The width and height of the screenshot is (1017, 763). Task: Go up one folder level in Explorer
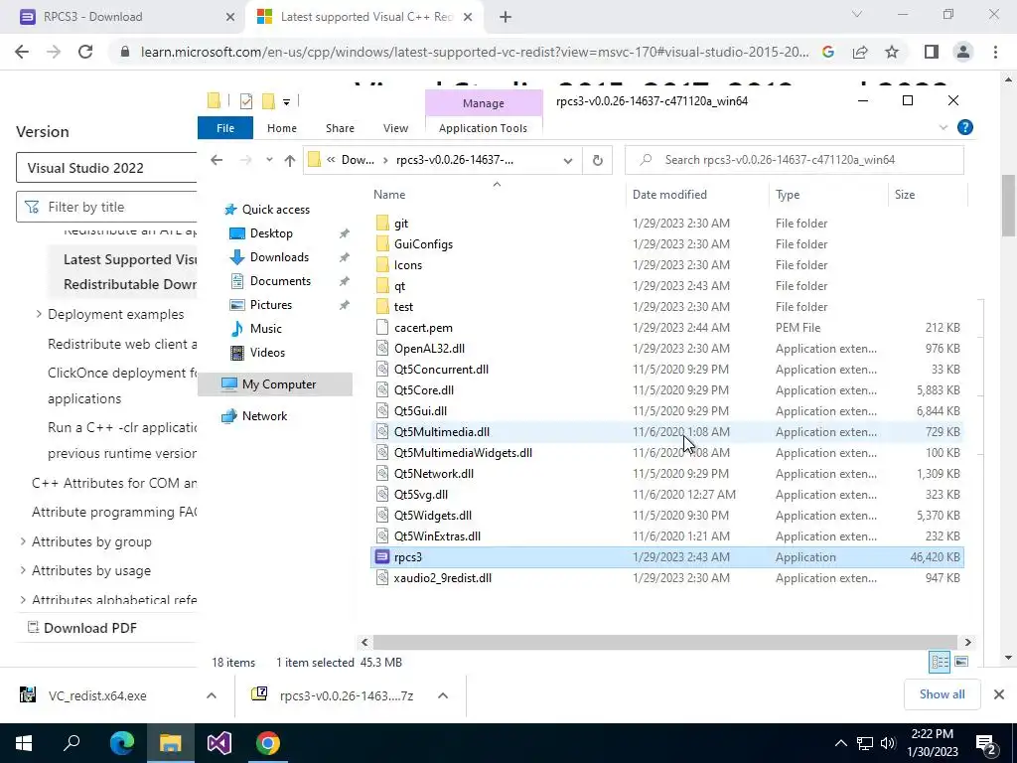(289, 160)
